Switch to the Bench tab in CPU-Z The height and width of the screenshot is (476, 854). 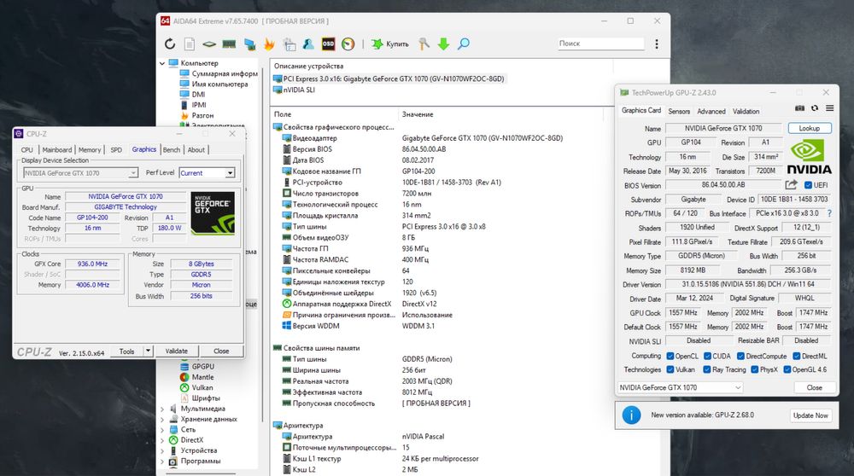pyautogui.click(x=172, y=150)
